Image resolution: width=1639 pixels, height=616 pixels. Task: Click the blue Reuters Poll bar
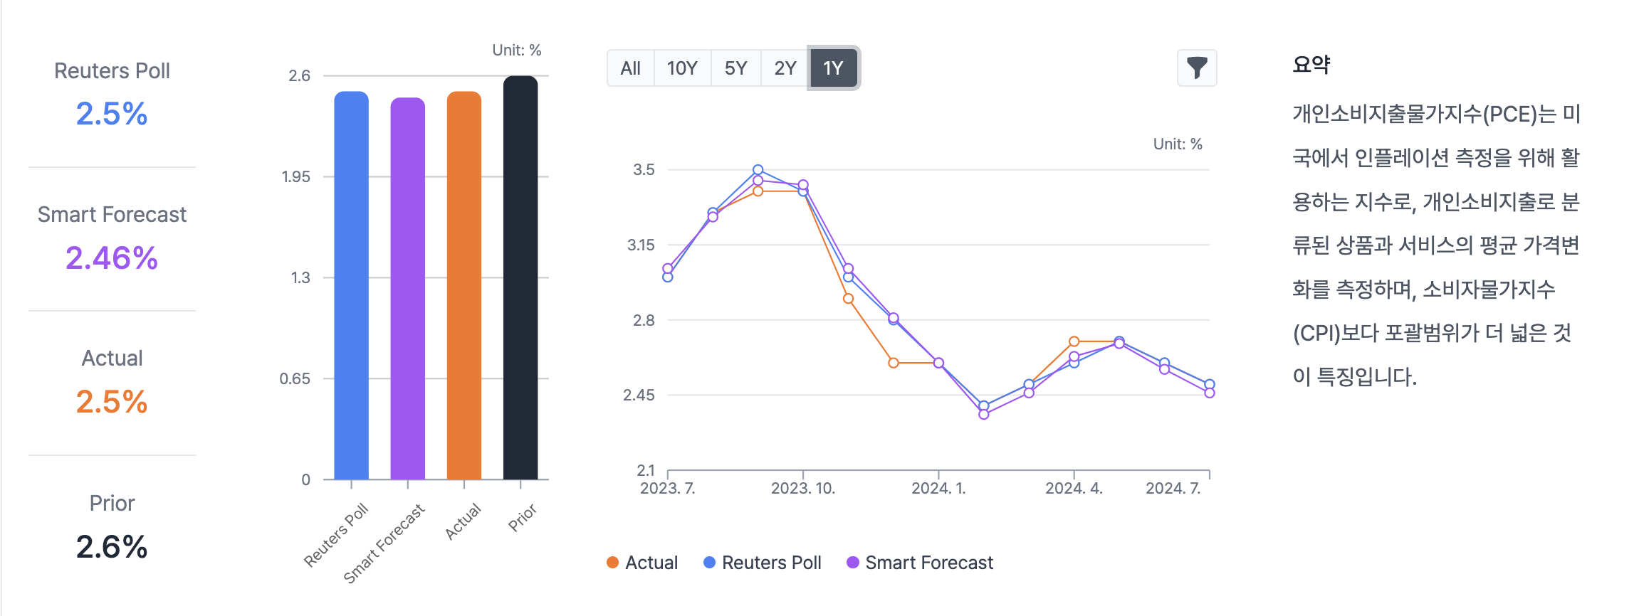tap(351, 285)
